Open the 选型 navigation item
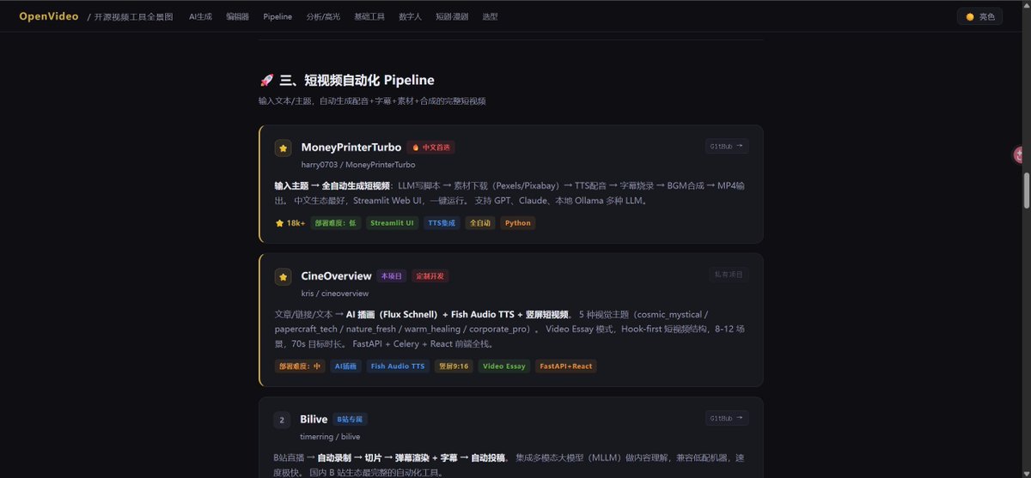Screen dimensions: 1031x478 tap(490, 16)
